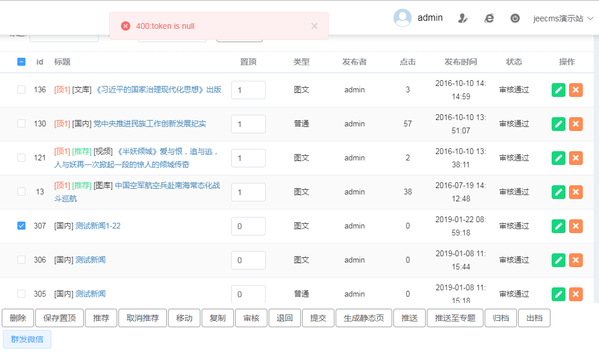This screenshot has height=352, width=599.
Task: Edit article 307 using the green pencil icon
Action: pyautogui.click(x=559, y=226)
